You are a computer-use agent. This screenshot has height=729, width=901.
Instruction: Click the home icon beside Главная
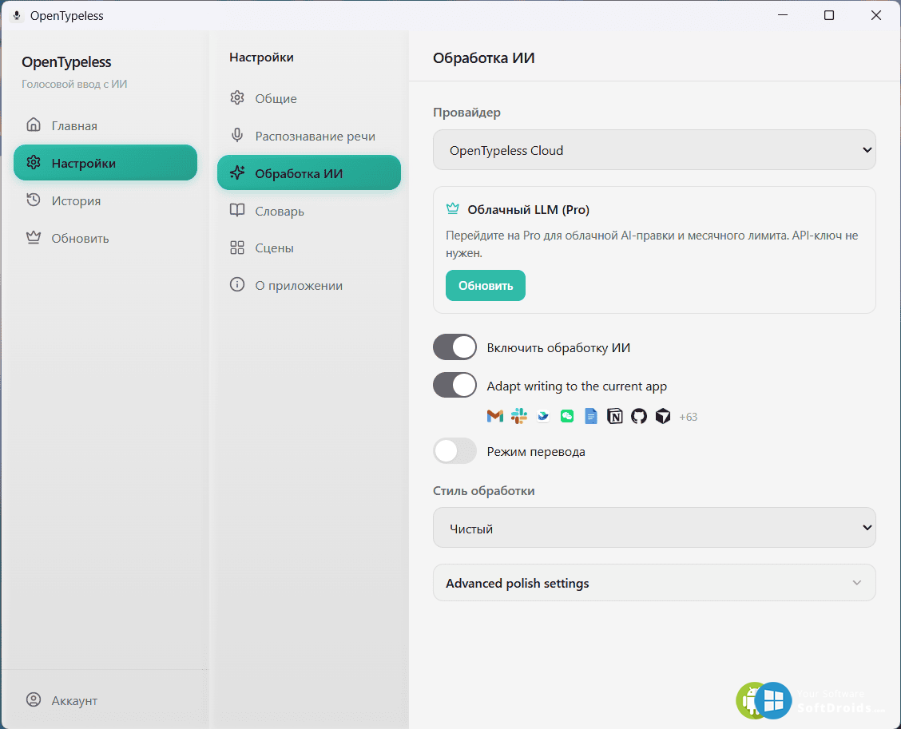click(x=34, y=125)
